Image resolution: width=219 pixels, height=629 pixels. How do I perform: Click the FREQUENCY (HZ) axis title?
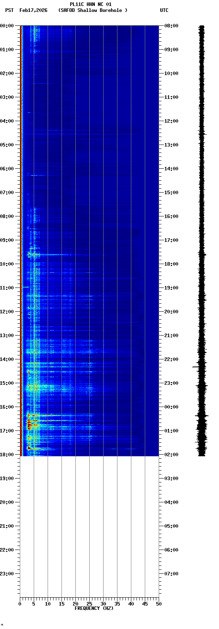(x=94, y=608)
